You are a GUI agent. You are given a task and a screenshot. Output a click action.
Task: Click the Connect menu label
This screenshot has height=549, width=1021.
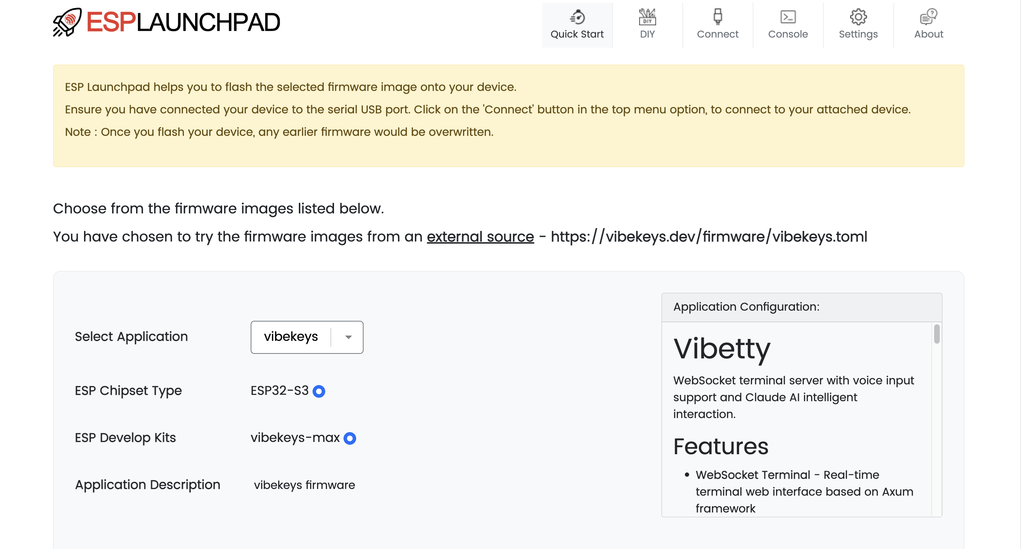(717, 34)
